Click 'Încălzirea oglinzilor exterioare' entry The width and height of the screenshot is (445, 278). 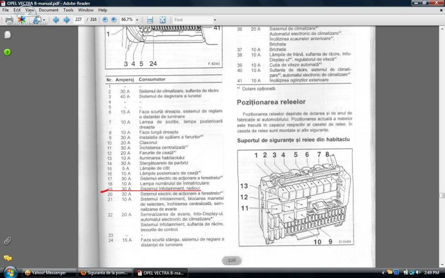299,80
